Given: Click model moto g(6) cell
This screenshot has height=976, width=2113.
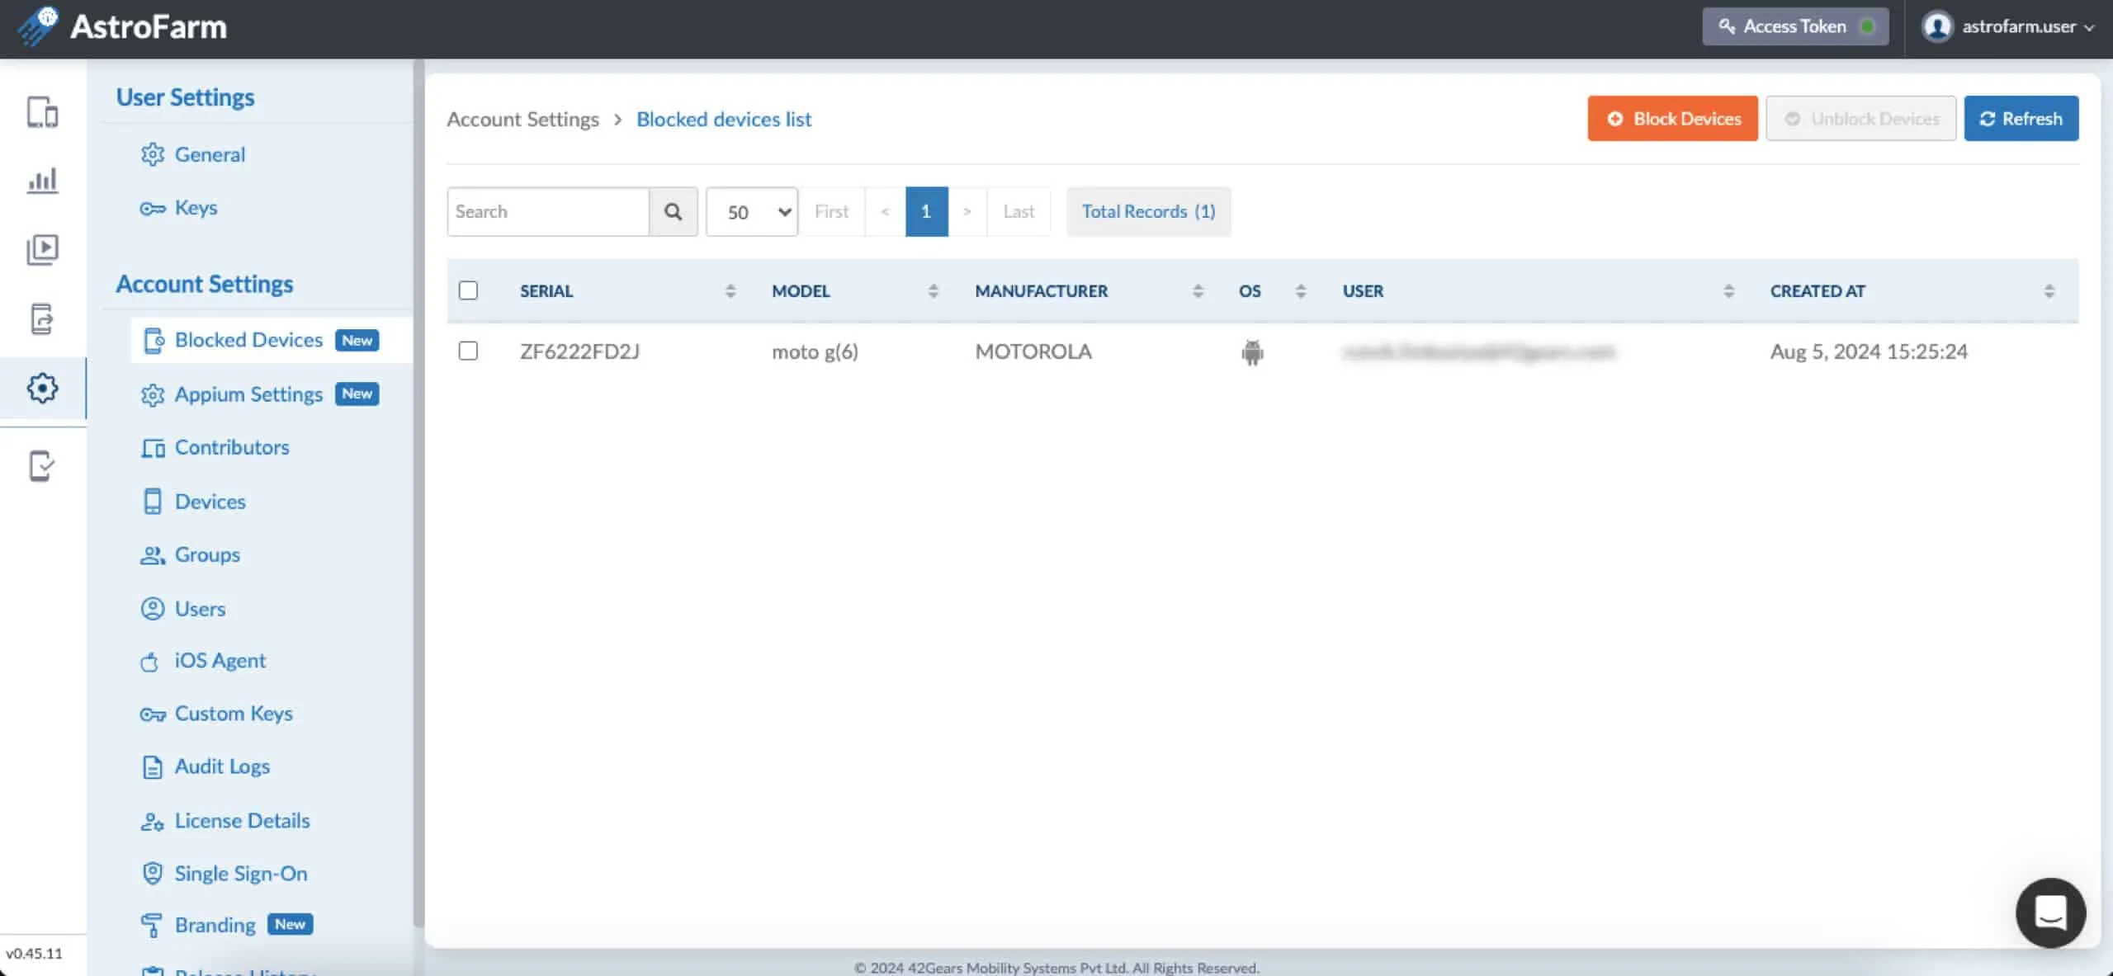Looking at the screenshot, I should [815, 352].
